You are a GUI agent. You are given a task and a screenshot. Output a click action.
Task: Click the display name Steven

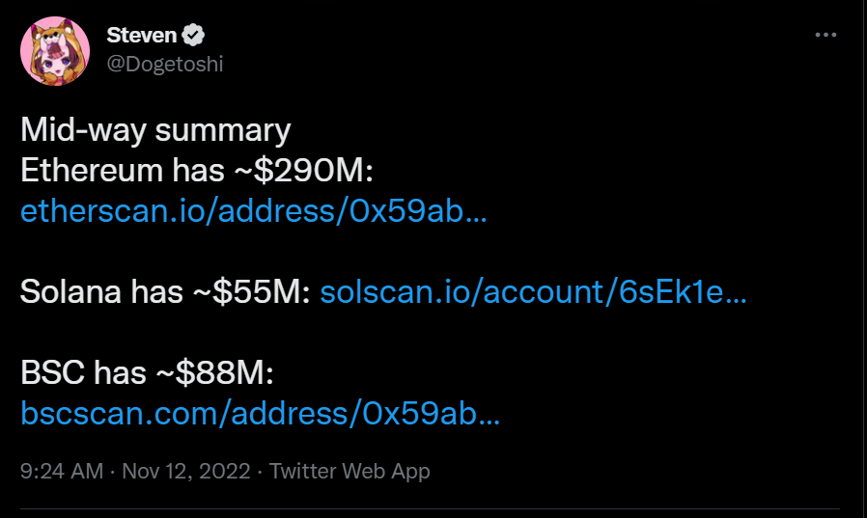(x=142, y=36)
